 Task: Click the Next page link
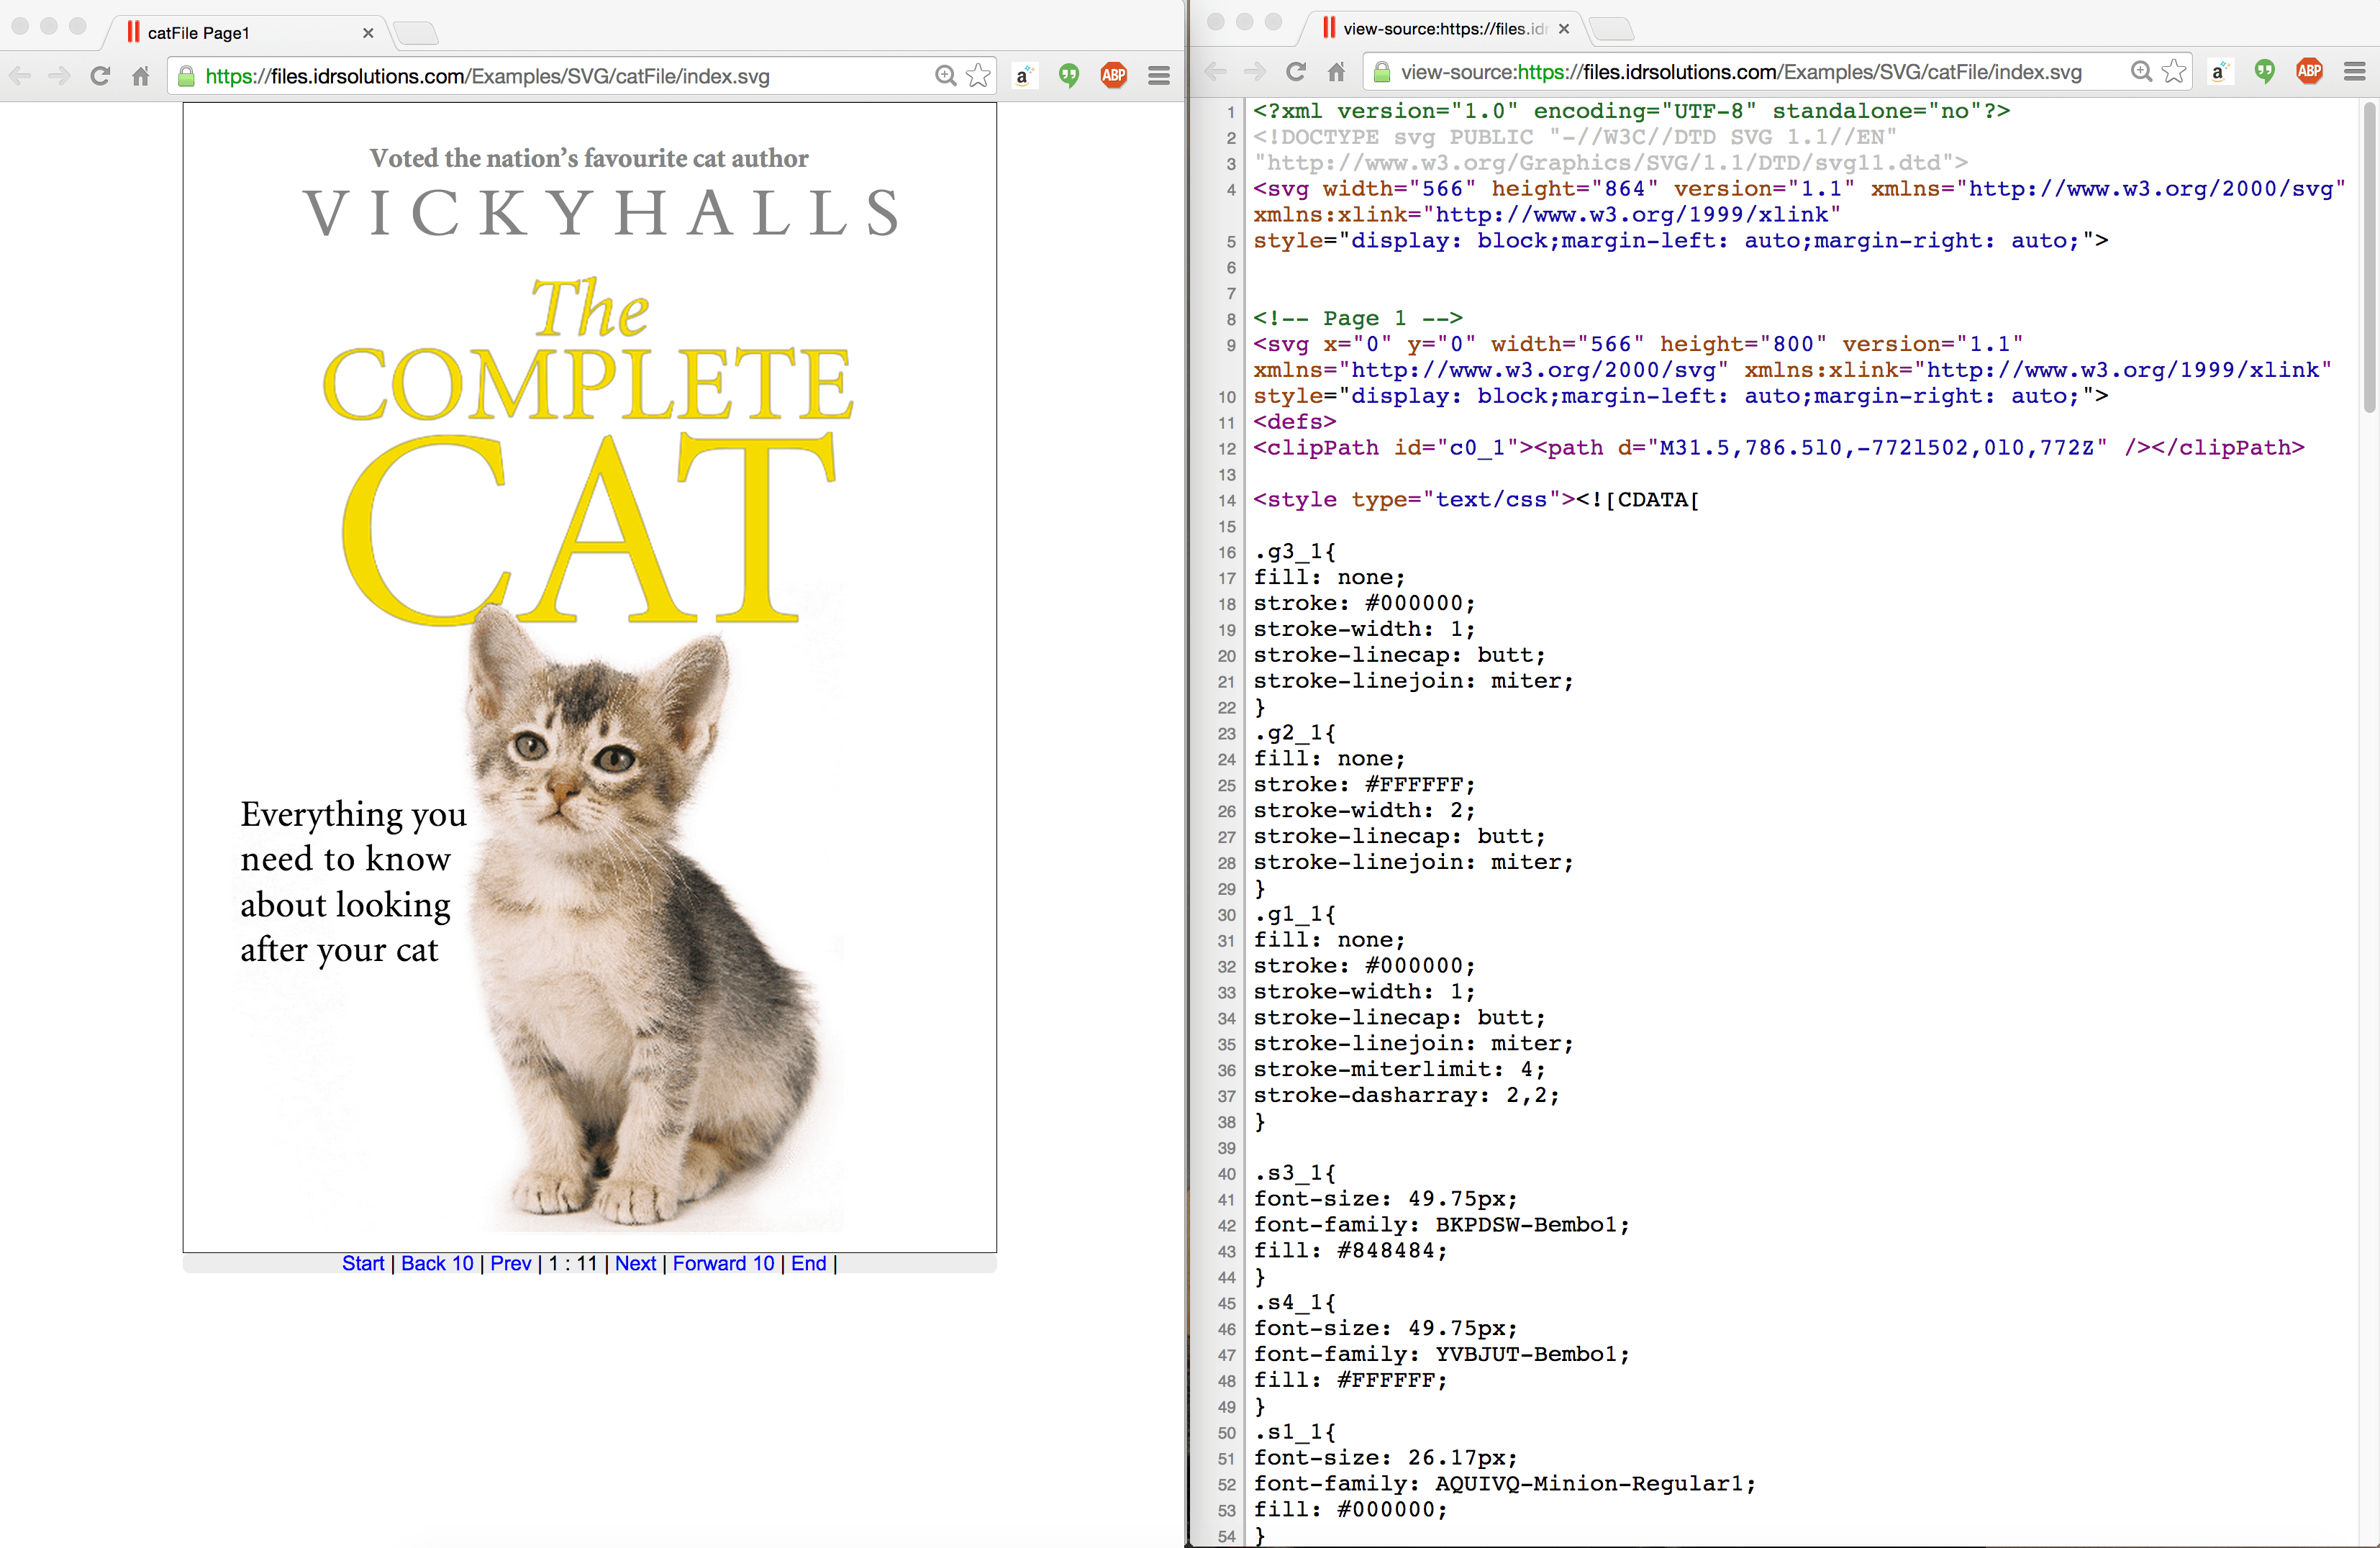[635, 1263]
